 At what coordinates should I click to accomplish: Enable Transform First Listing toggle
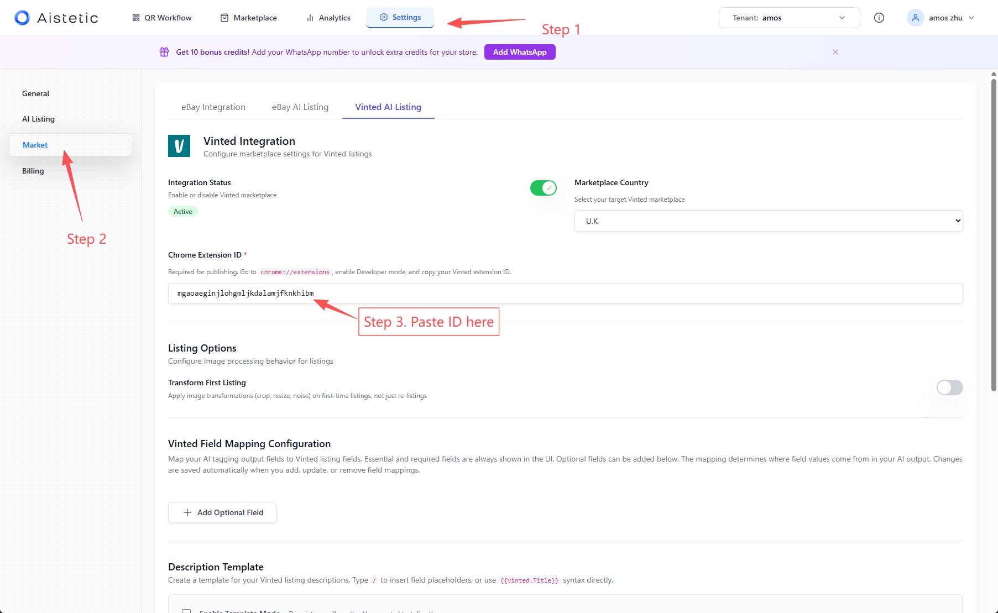pyautogui.click(x=950, y=387)
